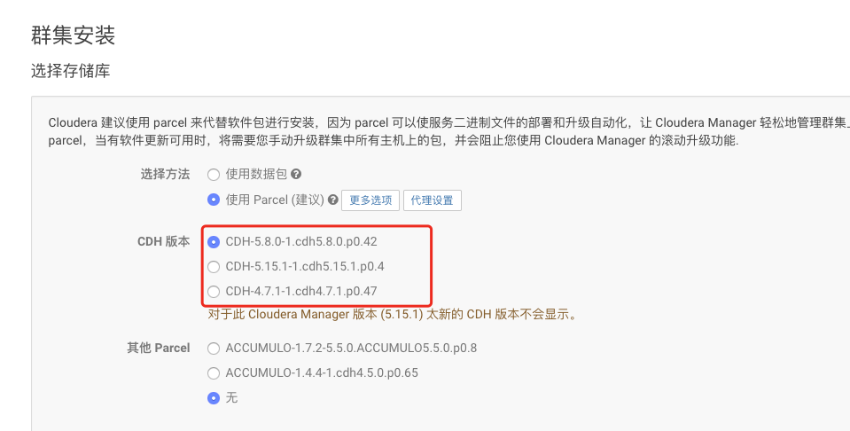The height and width of the screenshot is (431, 850).
Task: Select the 使用数据包 radio option
Action: pyautogui.click(x=214, y=175)
